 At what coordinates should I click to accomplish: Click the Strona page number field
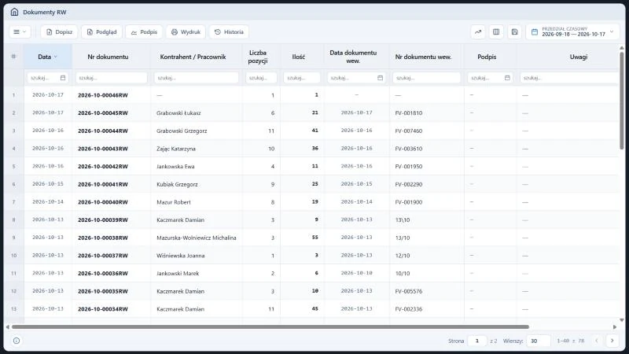tap(477, 341)
